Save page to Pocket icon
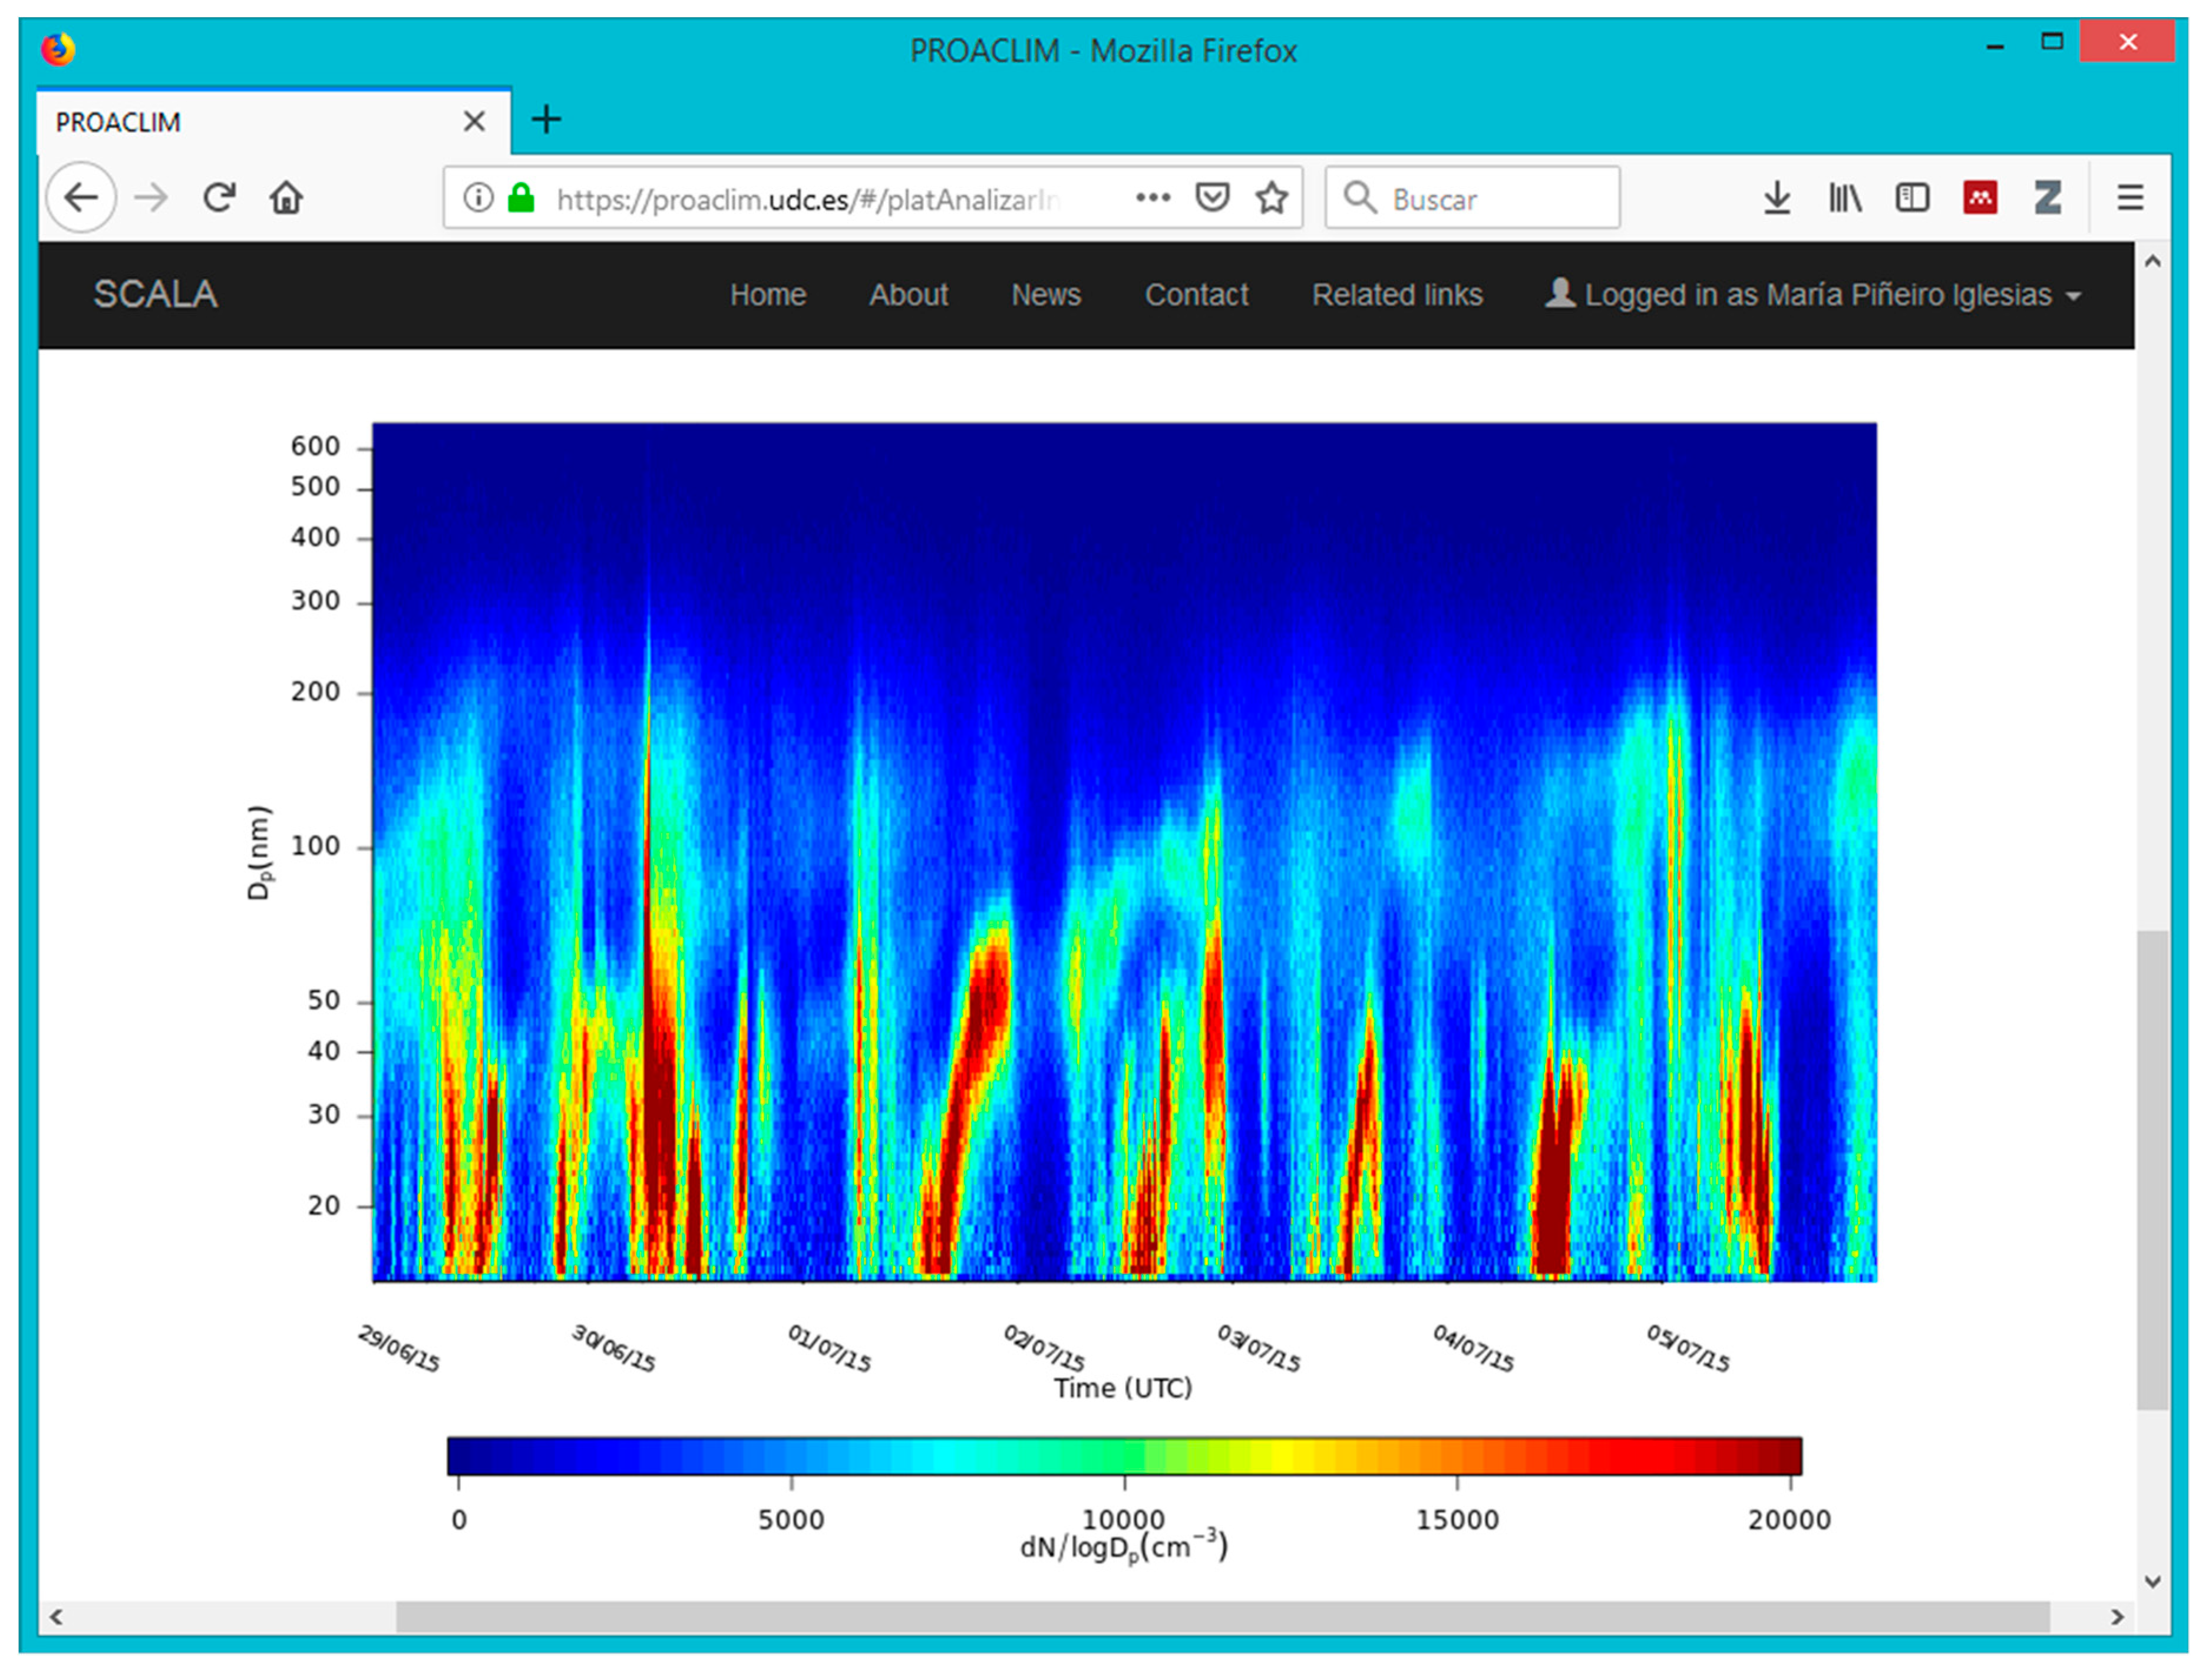 [x=1212, y=198]
